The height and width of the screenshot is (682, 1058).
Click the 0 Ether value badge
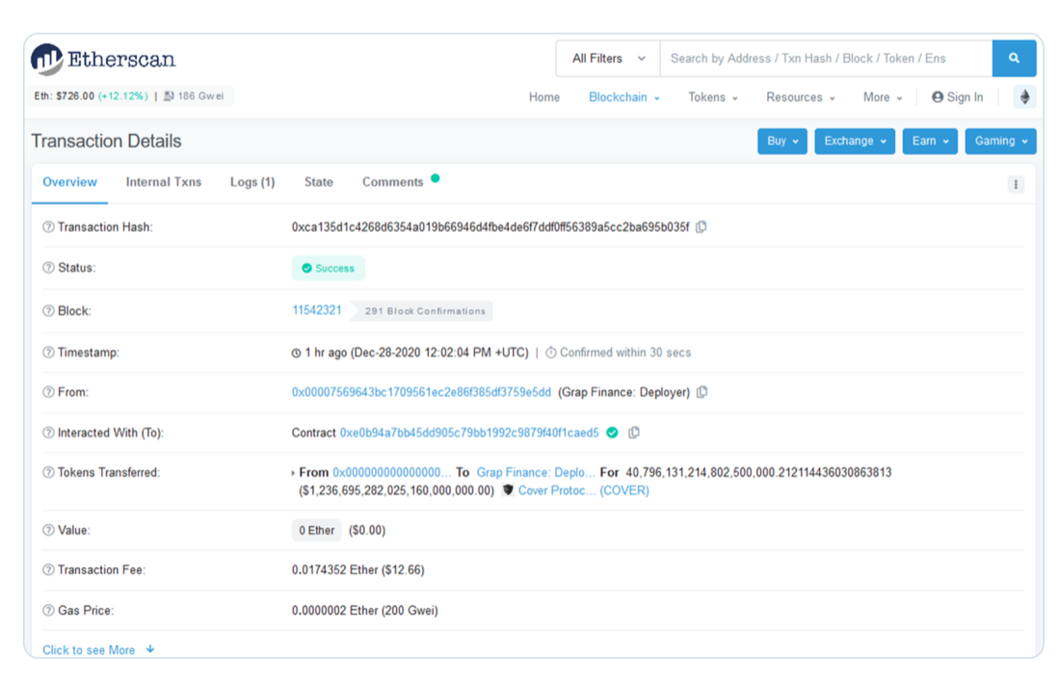pos(316,530)
